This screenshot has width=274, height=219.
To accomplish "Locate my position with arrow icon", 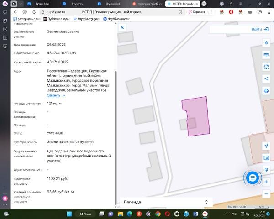I will click(266, 146).
